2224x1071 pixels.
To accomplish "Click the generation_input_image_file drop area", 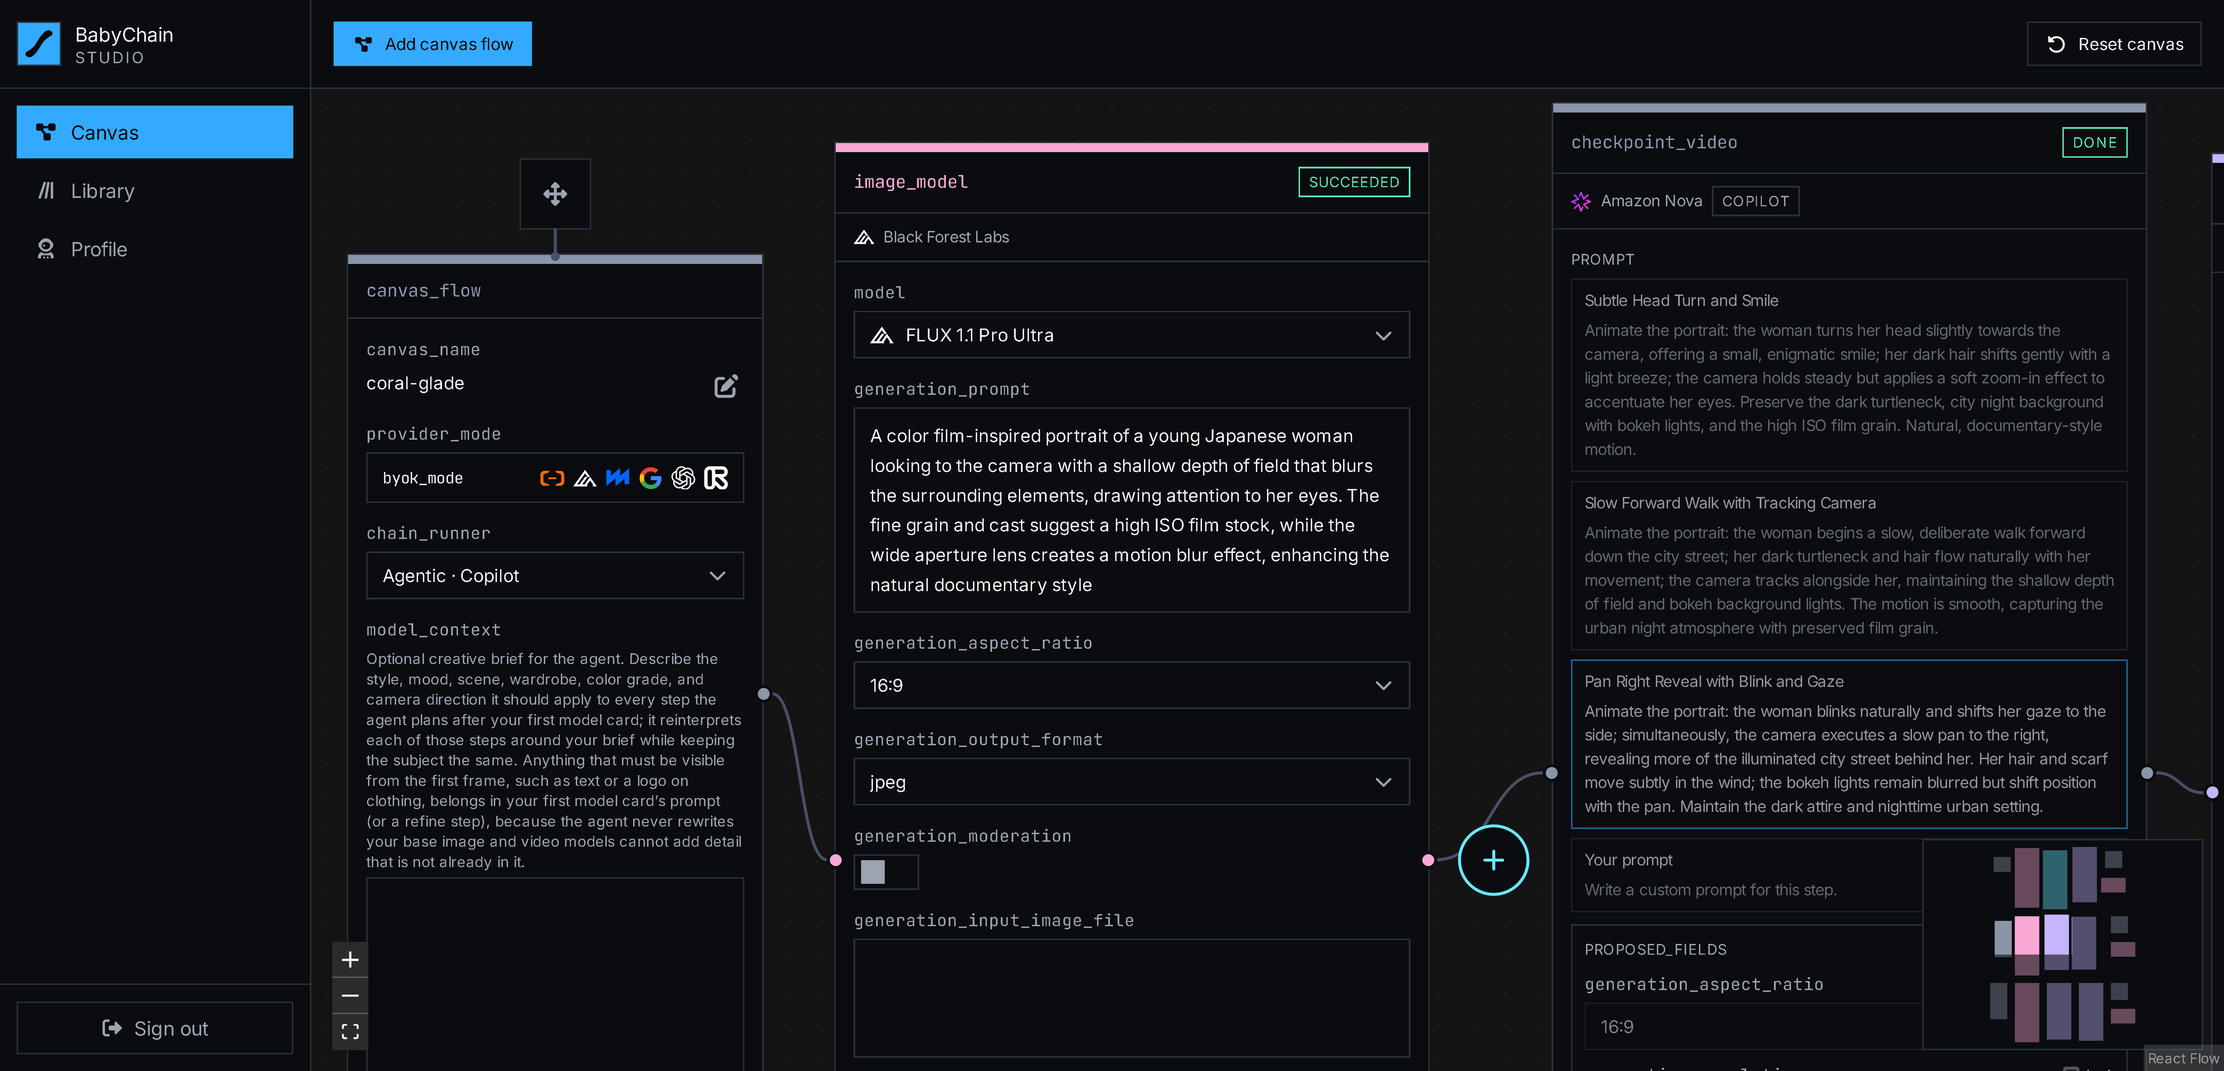I will coord(1131,998).
